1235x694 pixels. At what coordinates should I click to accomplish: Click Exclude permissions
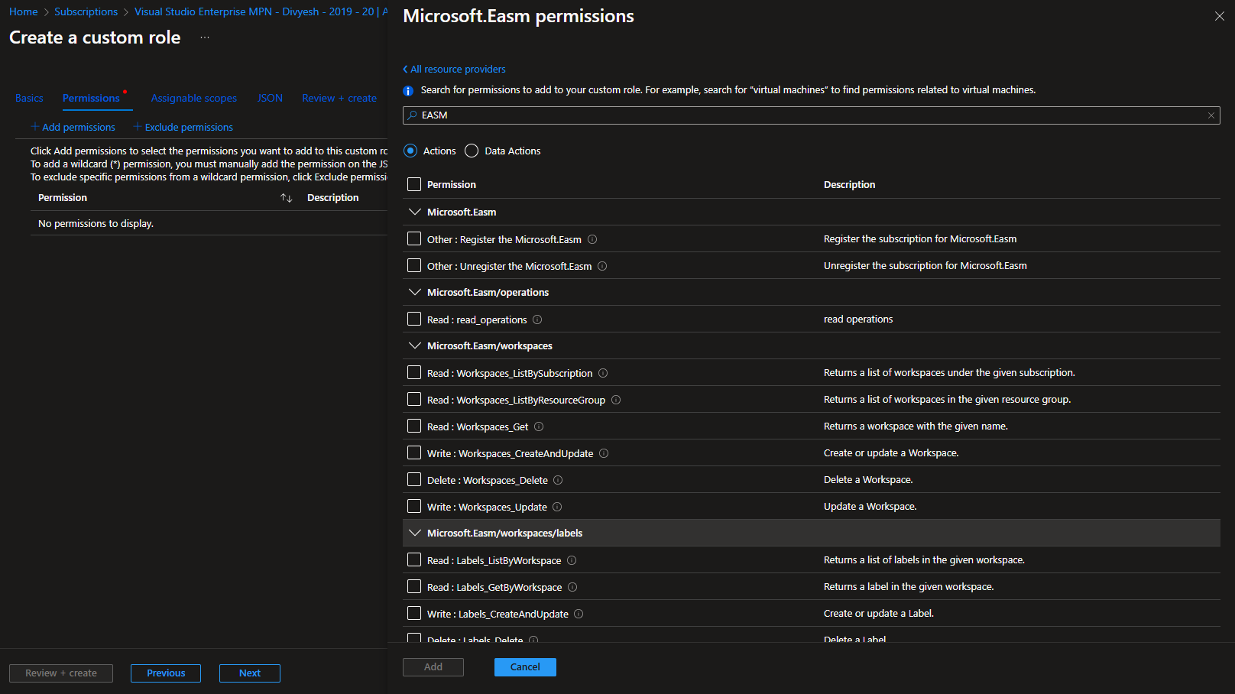point(183,128)
